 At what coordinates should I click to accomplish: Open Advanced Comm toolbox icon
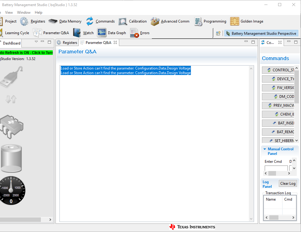coord(155,21)
